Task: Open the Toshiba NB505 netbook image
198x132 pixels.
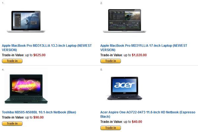Action: pos(26,89)
